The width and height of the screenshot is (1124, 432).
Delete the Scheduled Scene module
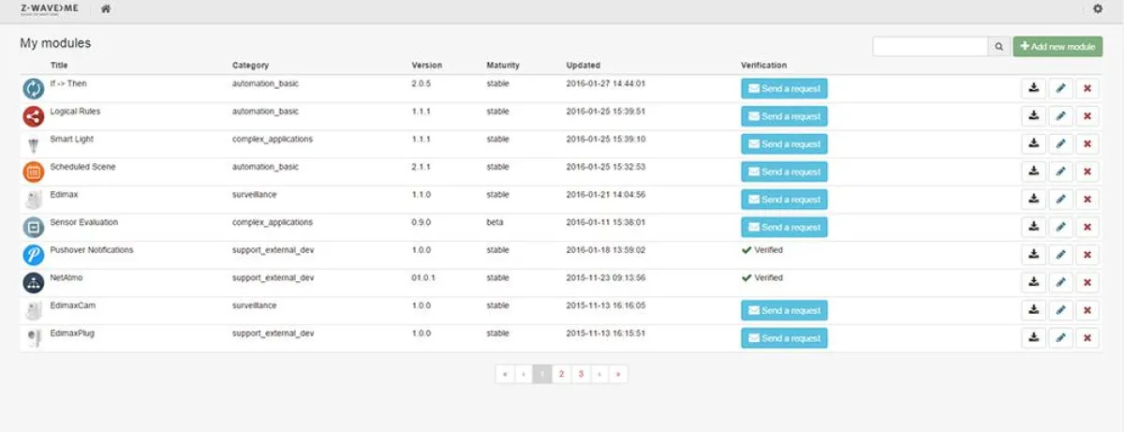[1087, 171]
